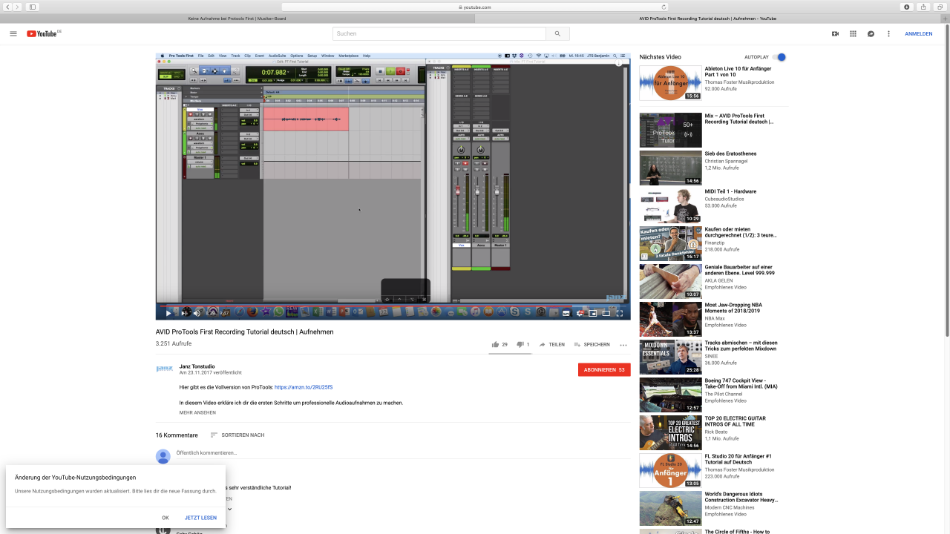The height and width of the screenshot is (534, 950).
Task: Subscribe with Abonnieren button
Action: (604, 369)
